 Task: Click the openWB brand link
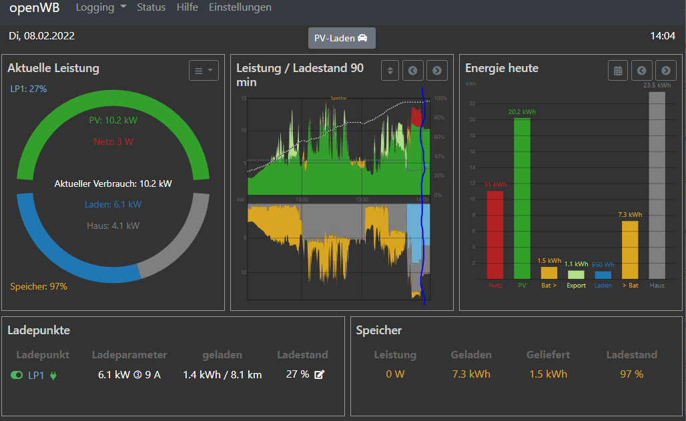coord(34,8)
